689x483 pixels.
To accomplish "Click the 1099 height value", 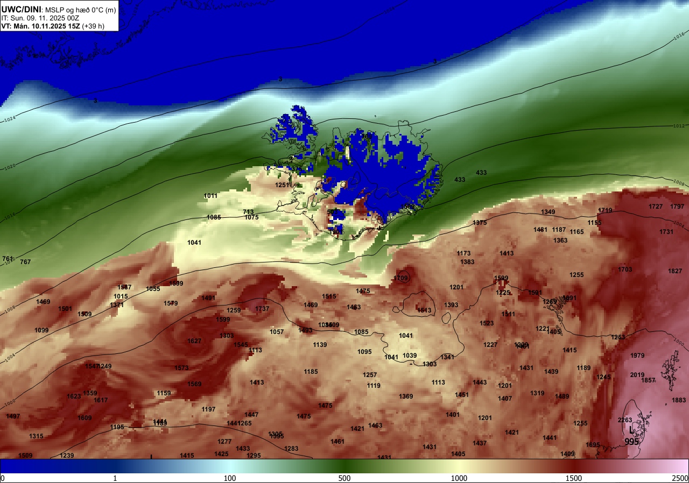I will click(41, 330).
